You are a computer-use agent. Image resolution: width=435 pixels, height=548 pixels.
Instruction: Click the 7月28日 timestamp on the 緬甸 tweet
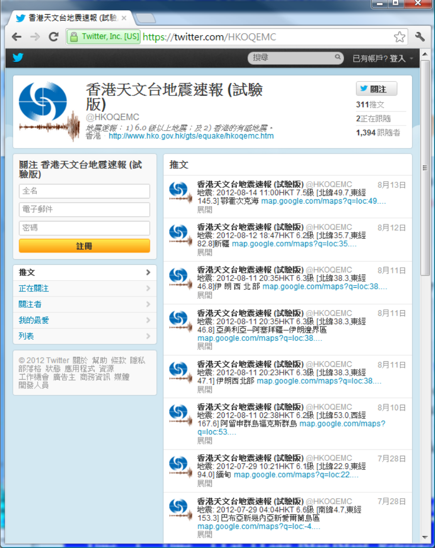click(x=391, y=459)
